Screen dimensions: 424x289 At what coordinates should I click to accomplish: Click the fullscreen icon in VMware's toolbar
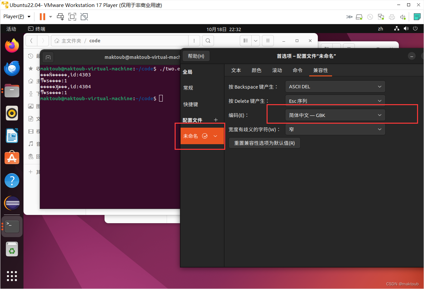pos(72,17)
